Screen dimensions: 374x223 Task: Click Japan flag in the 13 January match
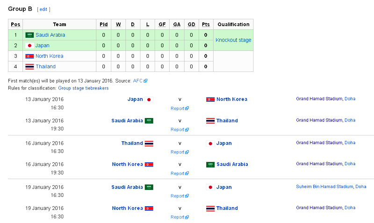pos(149,99)
